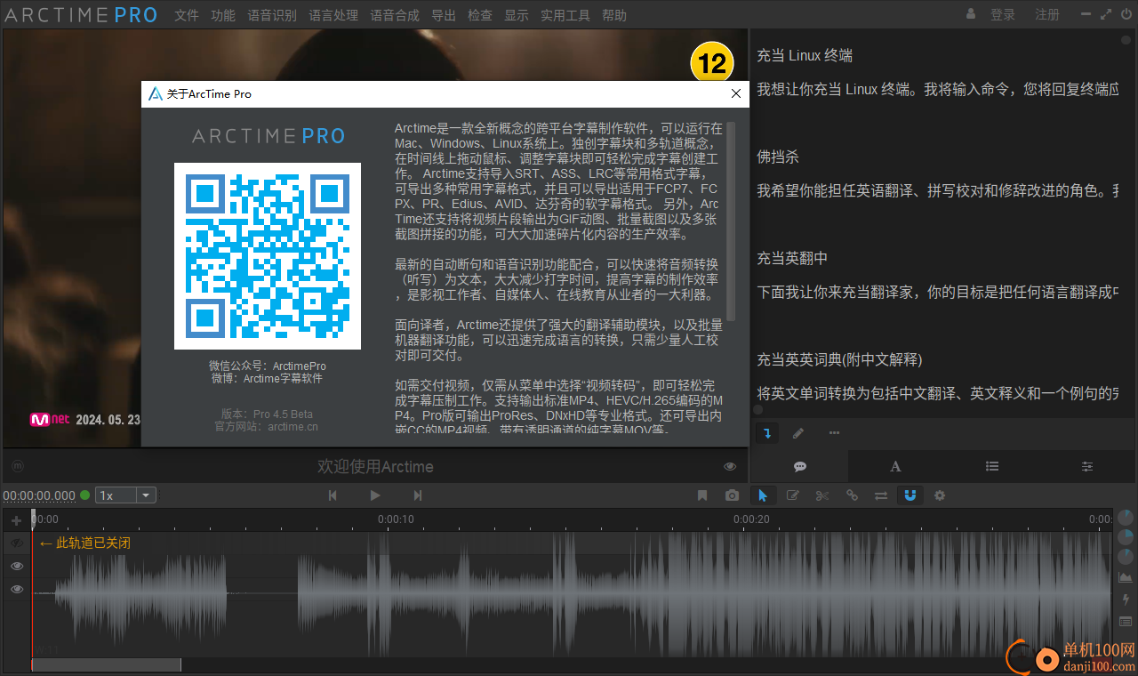Start video playback with the play button
This screenshot has height=676, width=1138.
click(x=375, y=495)
